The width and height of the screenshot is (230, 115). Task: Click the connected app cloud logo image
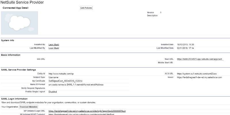(19, 23)
